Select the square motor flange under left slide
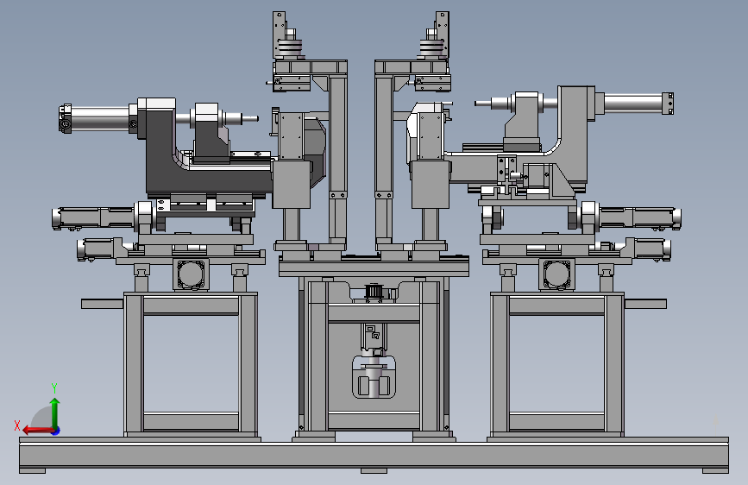The height and width of the screenshot is (485, 748). click(x=191, y=274)
